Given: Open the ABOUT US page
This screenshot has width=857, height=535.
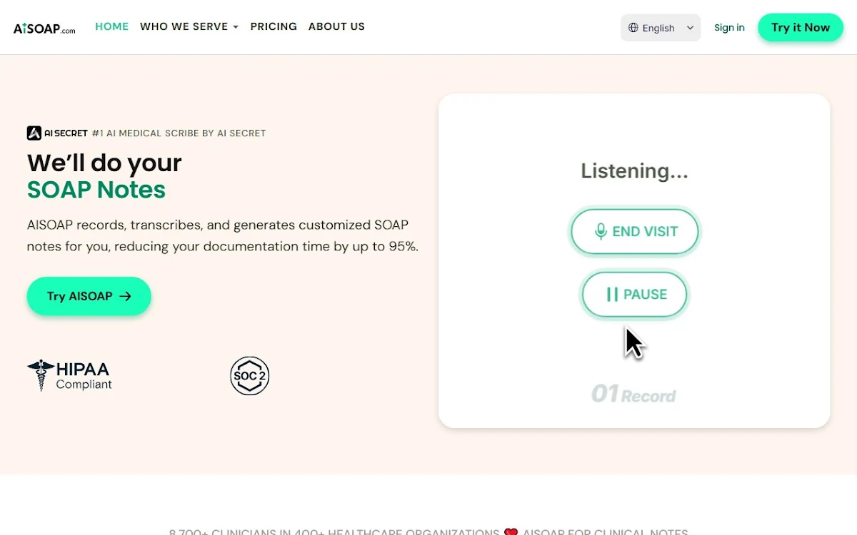Looking at the screenshot, I should (x=336, y=26).
